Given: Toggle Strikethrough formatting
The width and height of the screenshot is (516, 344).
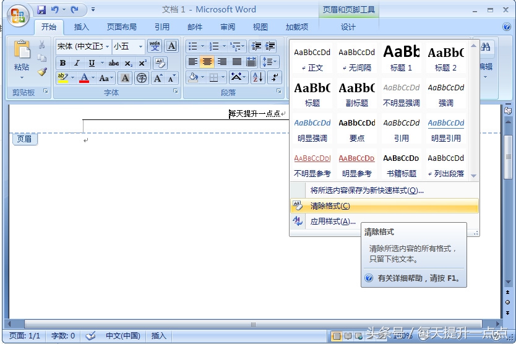Looking at the screenshot, I should point(114,63).
